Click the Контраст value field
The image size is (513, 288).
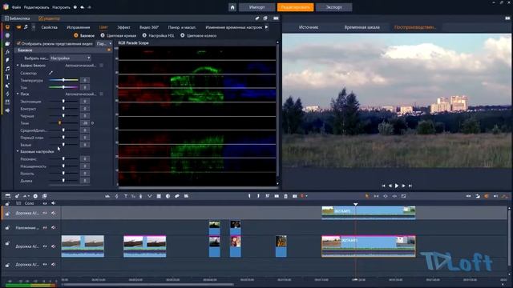click(85, 109)
